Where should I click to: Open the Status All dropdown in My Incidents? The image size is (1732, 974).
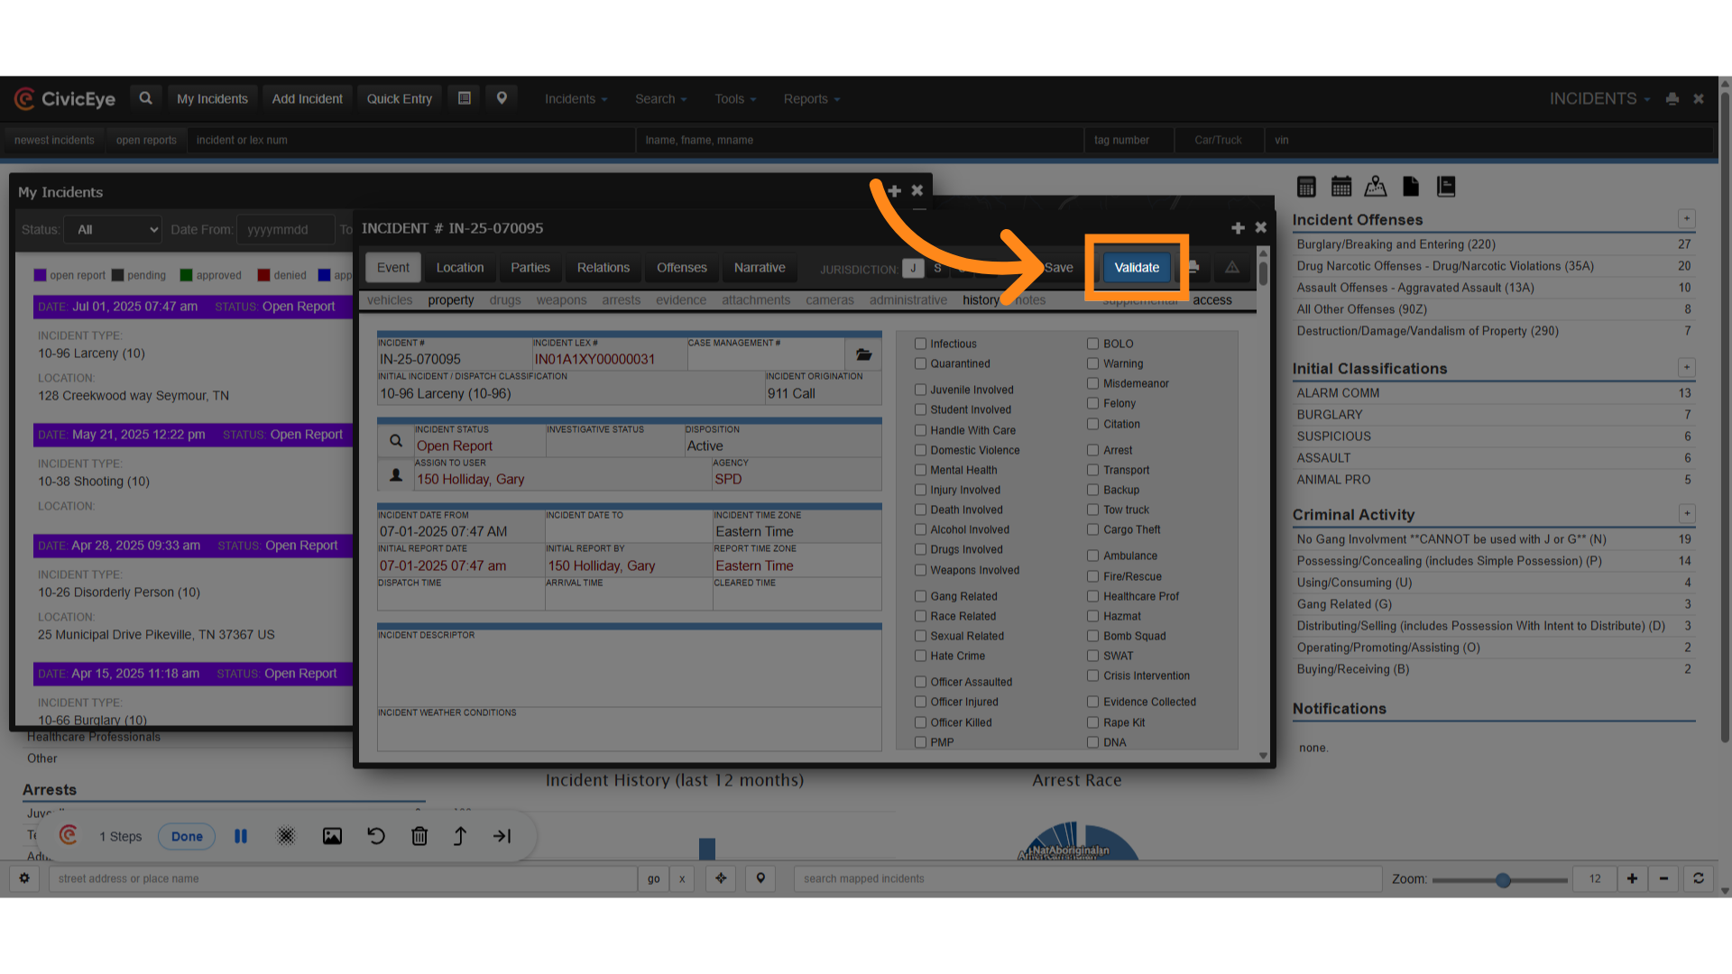pyautogui.click(x=113, y=230)
